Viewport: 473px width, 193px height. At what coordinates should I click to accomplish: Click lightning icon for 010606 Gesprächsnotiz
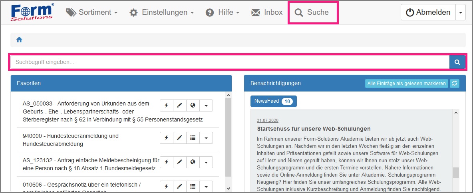point(166,186)
